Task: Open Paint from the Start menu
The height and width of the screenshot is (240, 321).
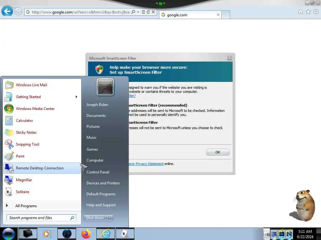Action: coord(42,156)
